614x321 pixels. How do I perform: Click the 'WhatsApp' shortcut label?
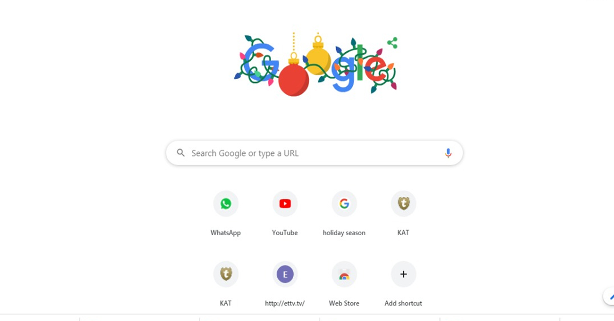pyautogui.click(x=226, y=233)
